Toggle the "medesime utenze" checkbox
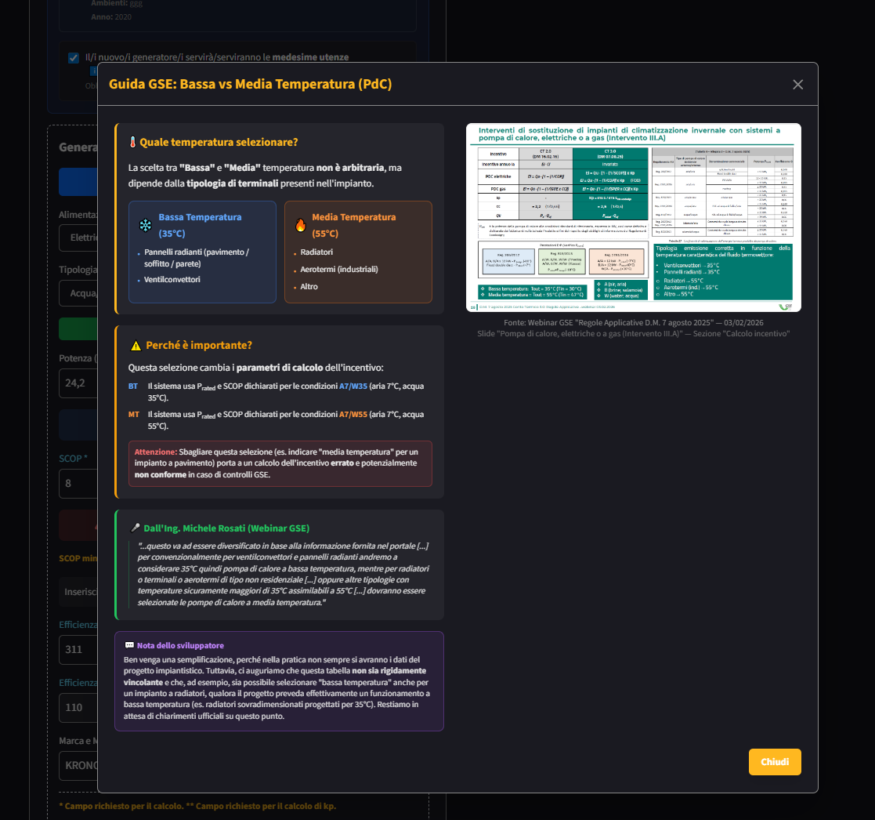875x820 pixels. pos(74,58)
